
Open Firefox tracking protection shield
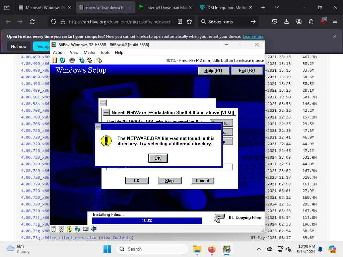[x=54, y=22]
